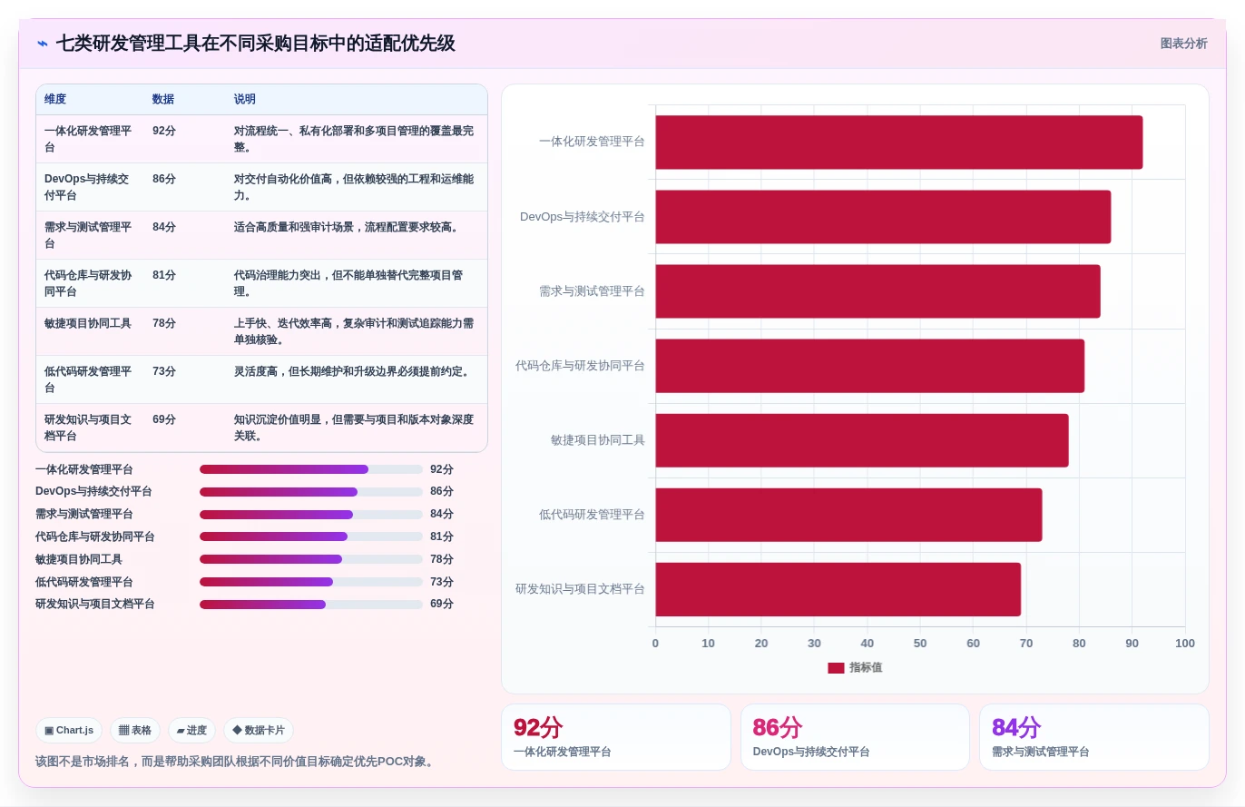This screenshot has width=1245, height=807.
Task: Click the 敏捷项目协同工具 progress bar
Action: [311, 559]
